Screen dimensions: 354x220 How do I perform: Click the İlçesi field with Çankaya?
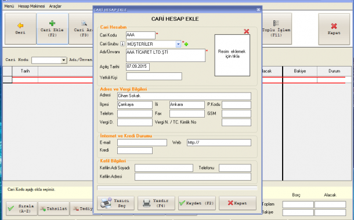pyautogui.click(x=135, y=105)
